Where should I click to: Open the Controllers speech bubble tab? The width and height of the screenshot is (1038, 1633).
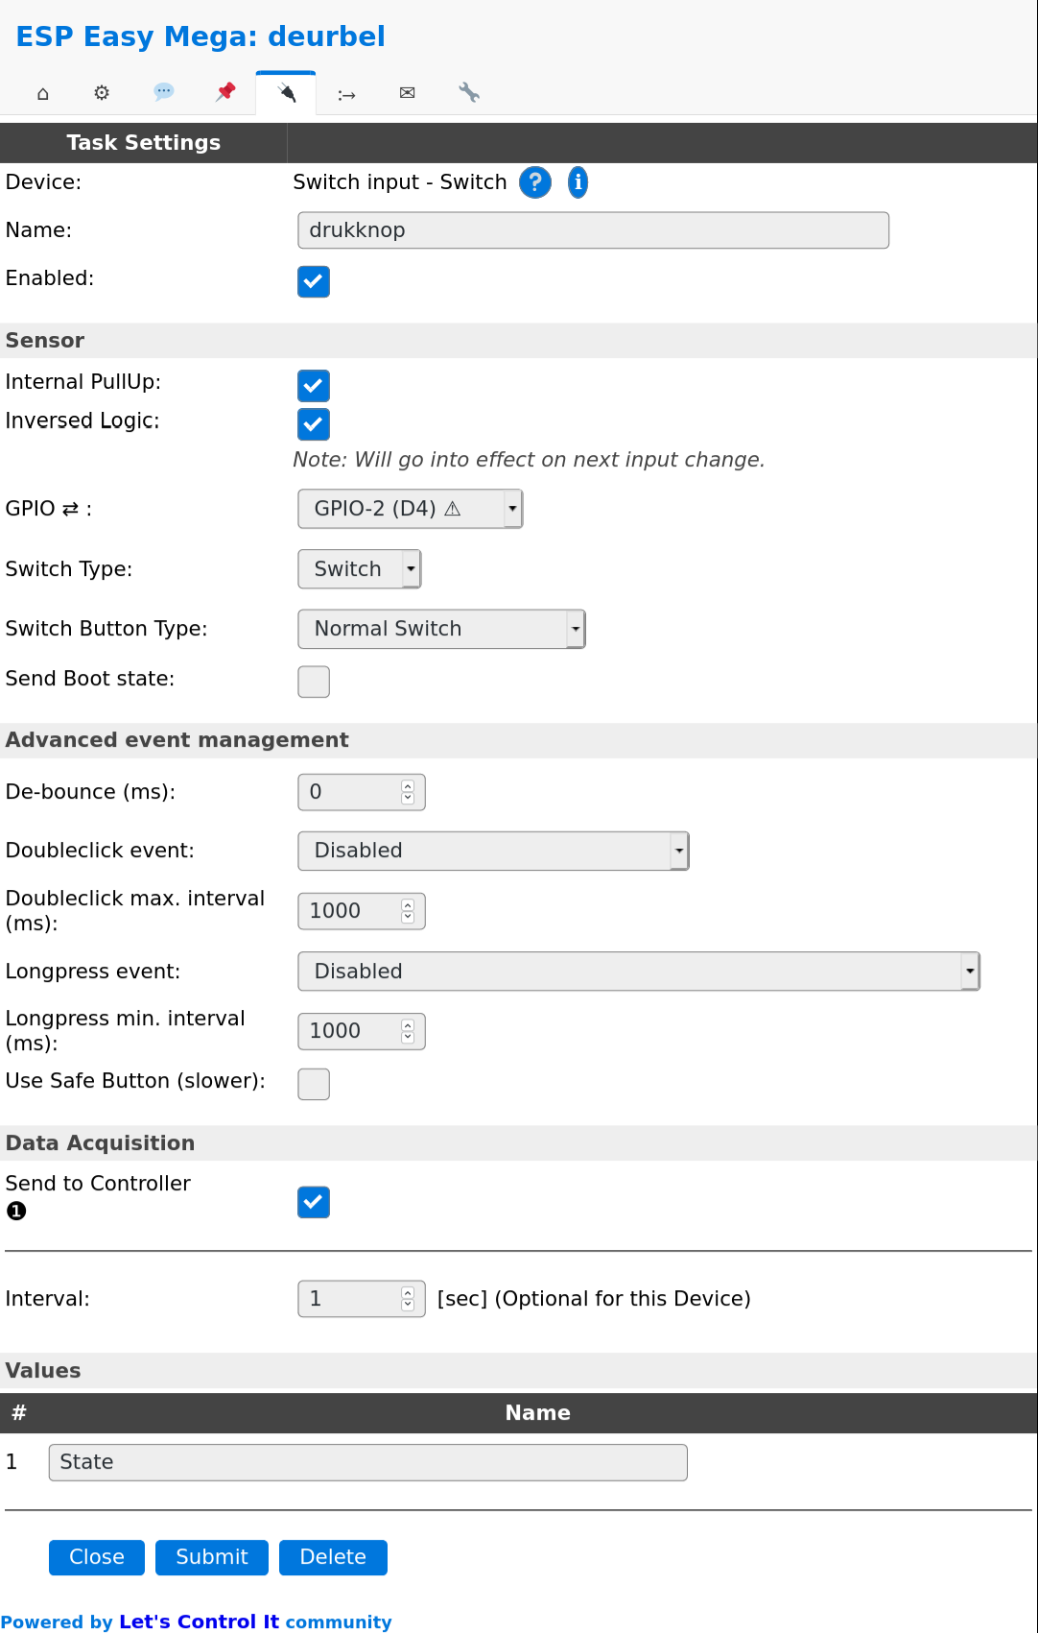164,92
